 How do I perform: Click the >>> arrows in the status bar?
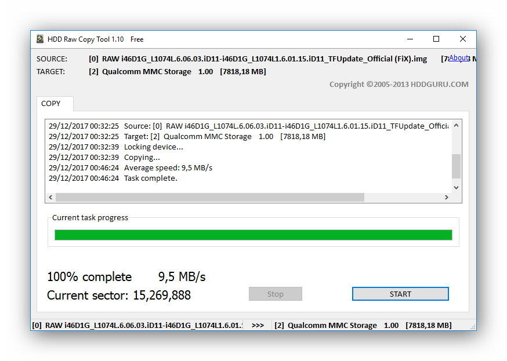tap(258, 325)
